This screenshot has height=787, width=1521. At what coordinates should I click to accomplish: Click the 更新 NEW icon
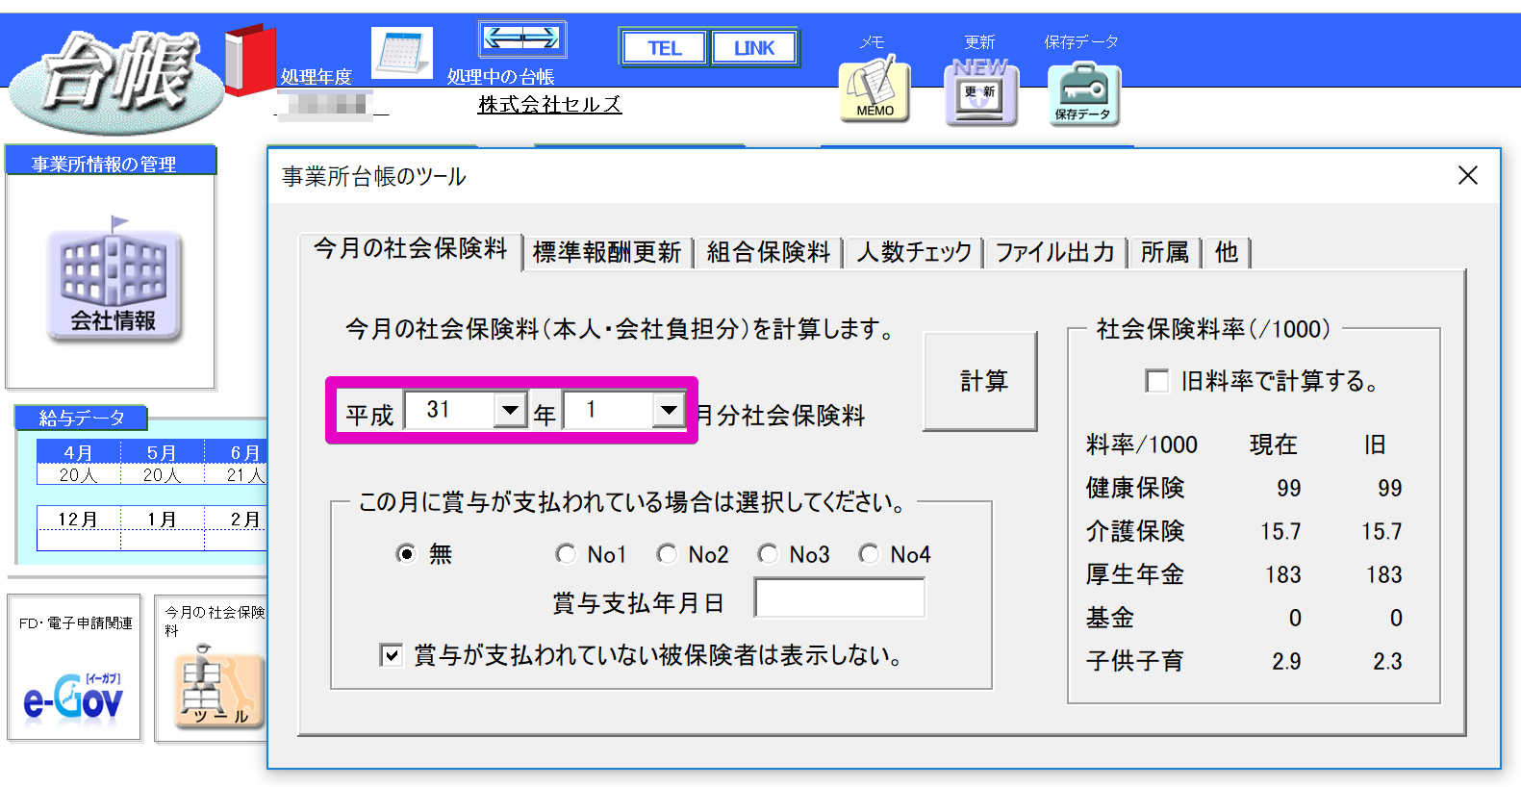point(981,91)
